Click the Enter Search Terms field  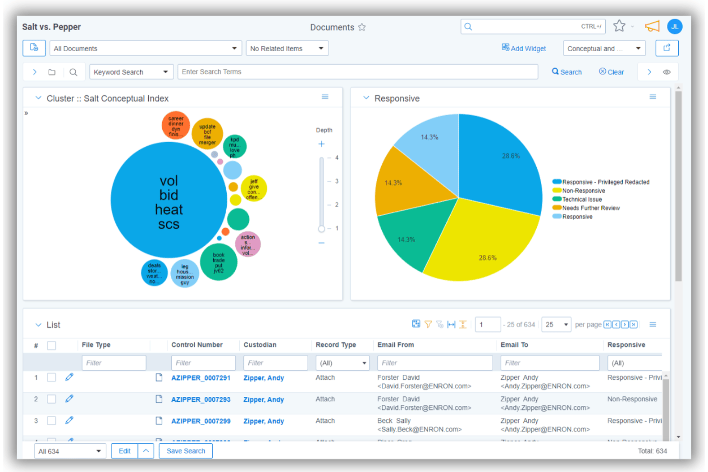coord(358,72)
